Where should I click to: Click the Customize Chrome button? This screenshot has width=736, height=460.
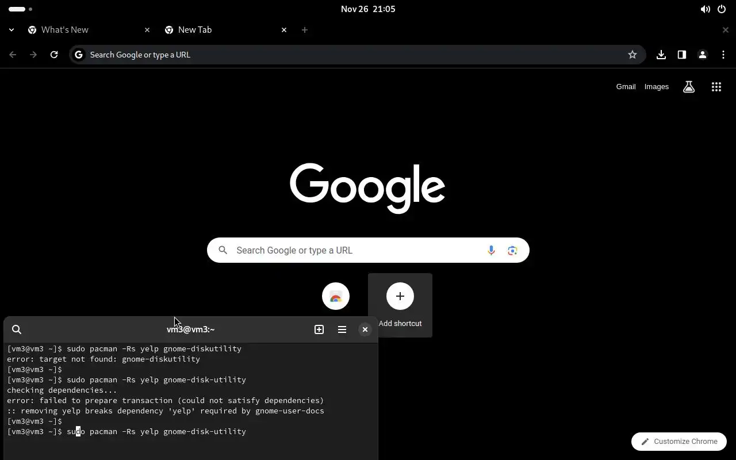679,442
